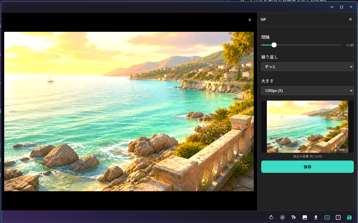
Task: Toggle the GIF panel icon
Action: point(327,217)
